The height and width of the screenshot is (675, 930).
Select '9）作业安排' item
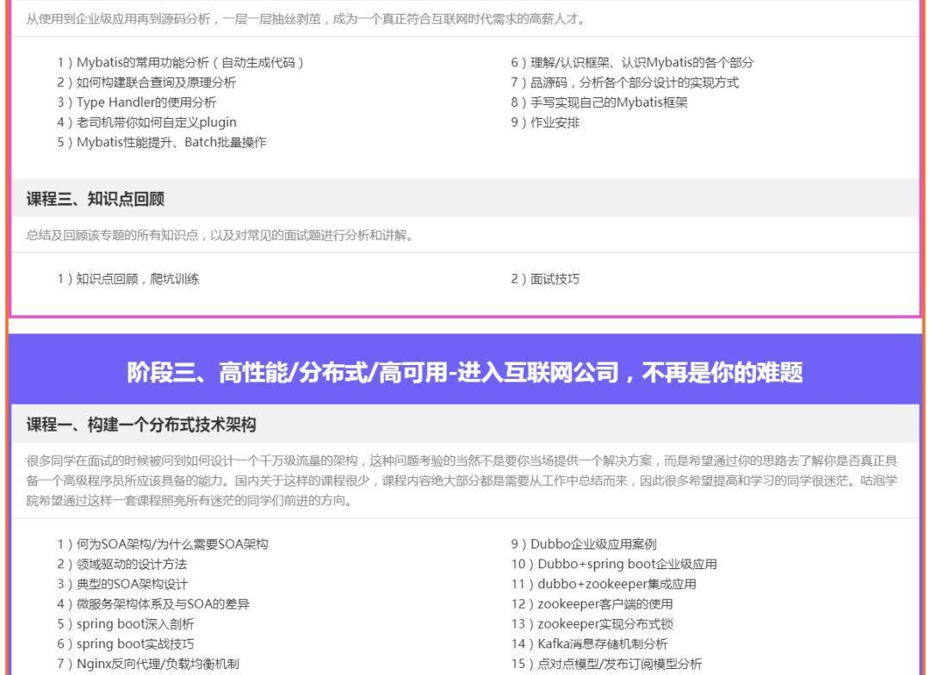click(546, 122)
